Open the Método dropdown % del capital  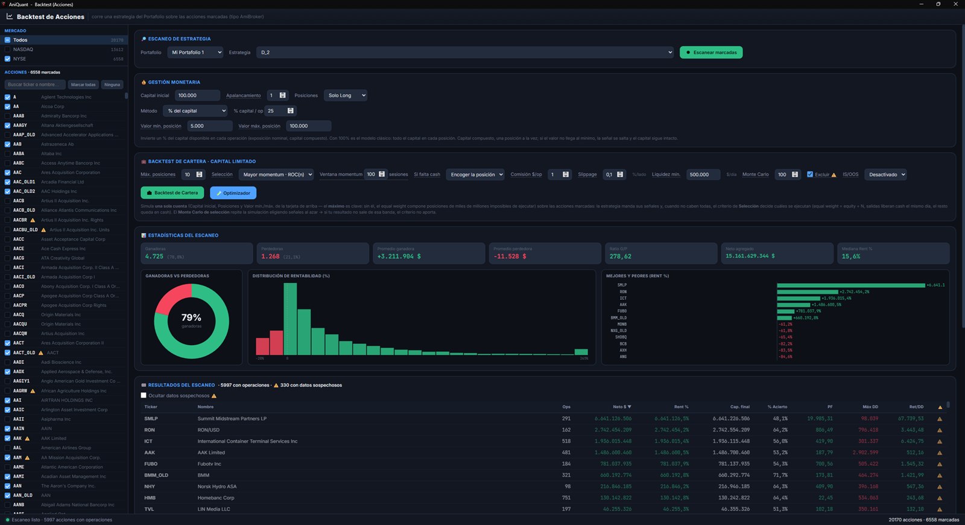point(195,111)
